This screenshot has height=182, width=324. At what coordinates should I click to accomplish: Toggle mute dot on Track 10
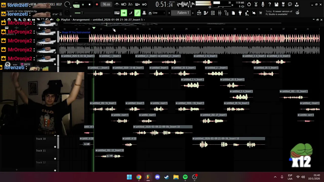(x=55, y=147)
